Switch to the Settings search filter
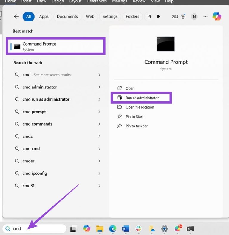 pyautogui.click(x=110, y=16)
